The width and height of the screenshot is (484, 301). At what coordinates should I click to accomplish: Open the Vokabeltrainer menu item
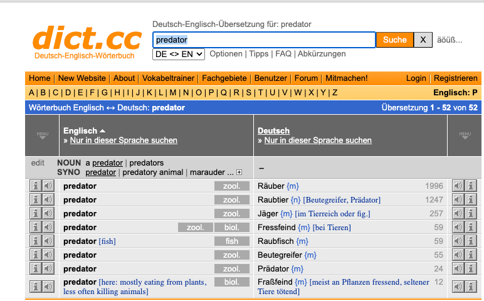168,78
